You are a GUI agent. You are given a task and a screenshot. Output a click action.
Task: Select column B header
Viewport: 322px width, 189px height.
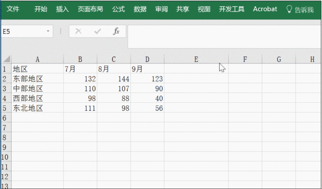80,59
